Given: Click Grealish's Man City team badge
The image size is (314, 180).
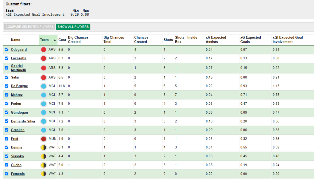Looking at the screenshot, I should click(44, 130).
